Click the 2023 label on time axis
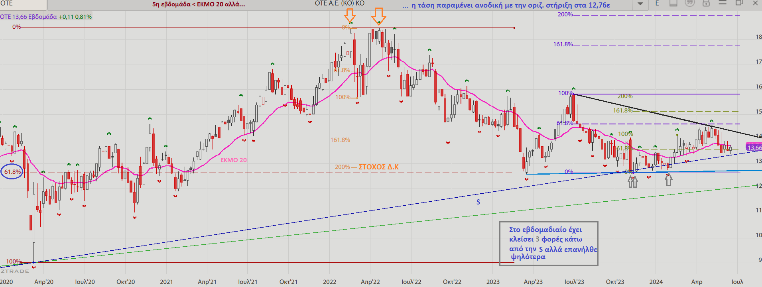The image size is (762, 287). [x=493, y=282]
